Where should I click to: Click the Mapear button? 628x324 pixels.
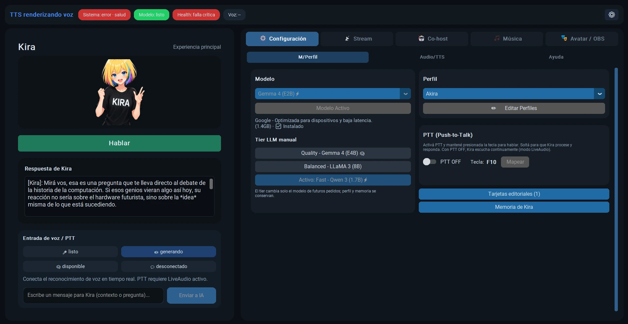pyautogui.click(x=515, y=162)
